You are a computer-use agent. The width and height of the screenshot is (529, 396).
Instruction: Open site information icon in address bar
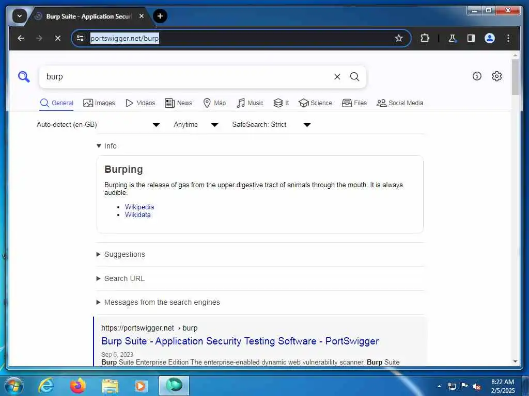(80, 38)
